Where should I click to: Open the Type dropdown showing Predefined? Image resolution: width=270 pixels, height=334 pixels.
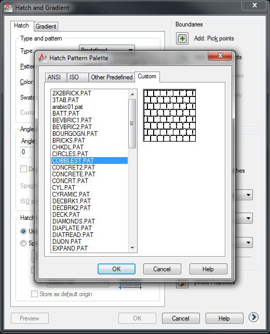tap(106, 48)
